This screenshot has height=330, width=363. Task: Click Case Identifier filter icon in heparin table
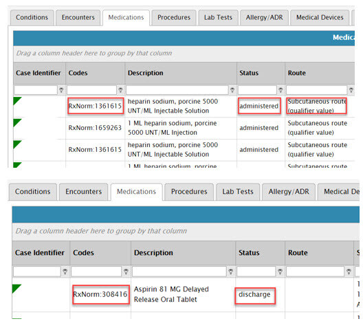coord(61,90)
